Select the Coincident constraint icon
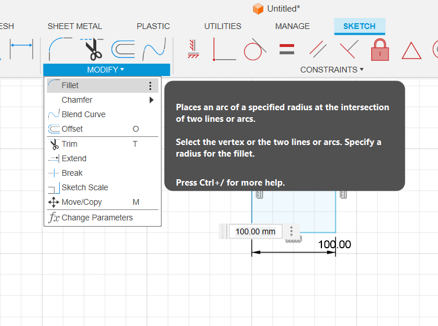The height and width of the screenshot is (326, 438). pos(225,49)
